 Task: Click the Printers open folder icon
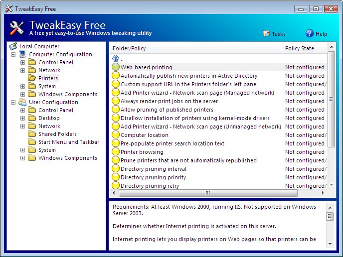click(32, 78)
